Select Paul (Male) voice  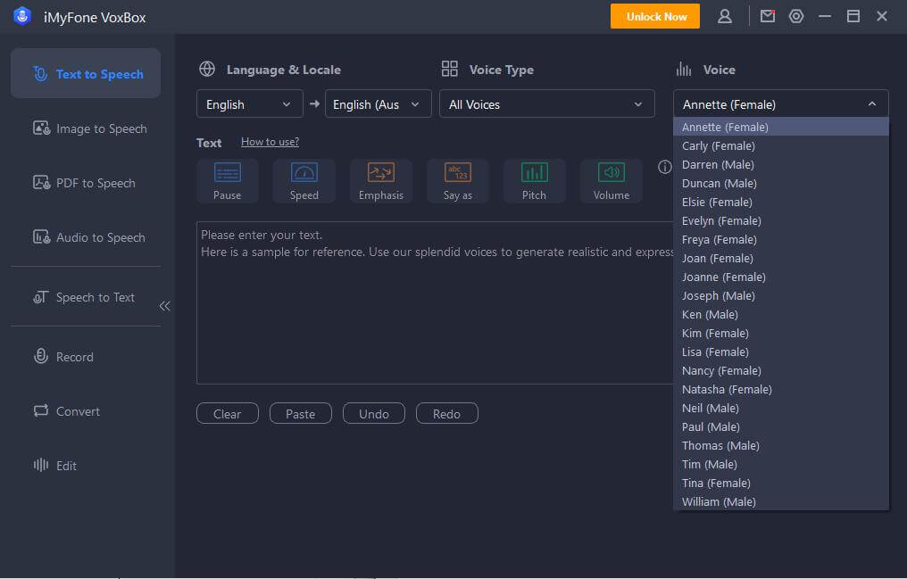pyautogui.click(x=781, y=427)
